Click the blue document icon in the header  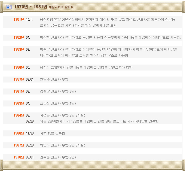click(9, 7)
